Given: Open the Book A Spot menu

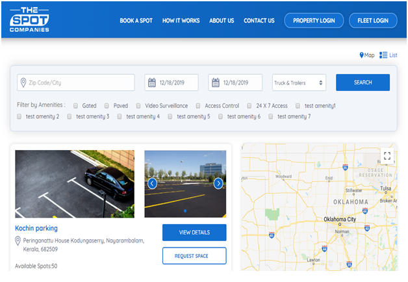Looking at the screenshot, I should tap(136, 21).
